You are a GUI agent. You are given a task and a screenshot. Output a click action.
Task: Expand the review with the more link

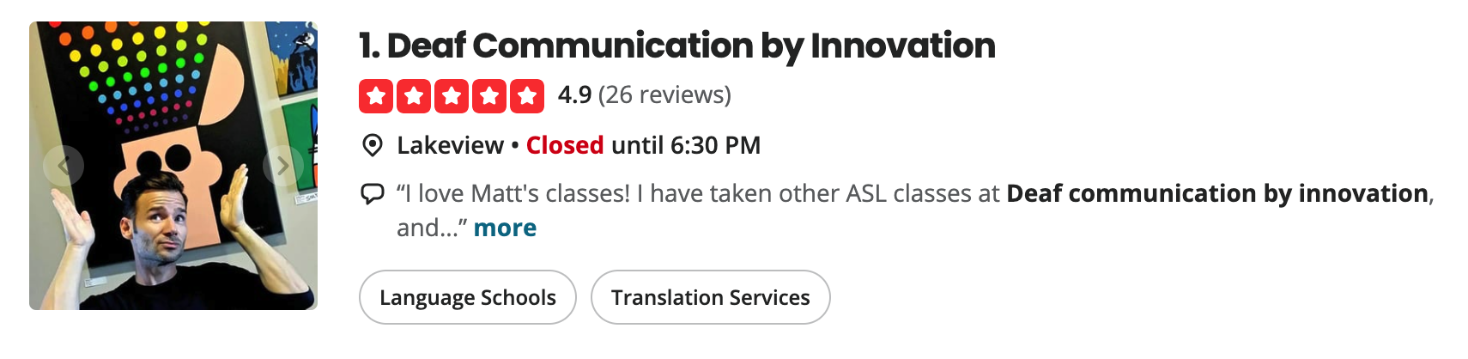505,228
